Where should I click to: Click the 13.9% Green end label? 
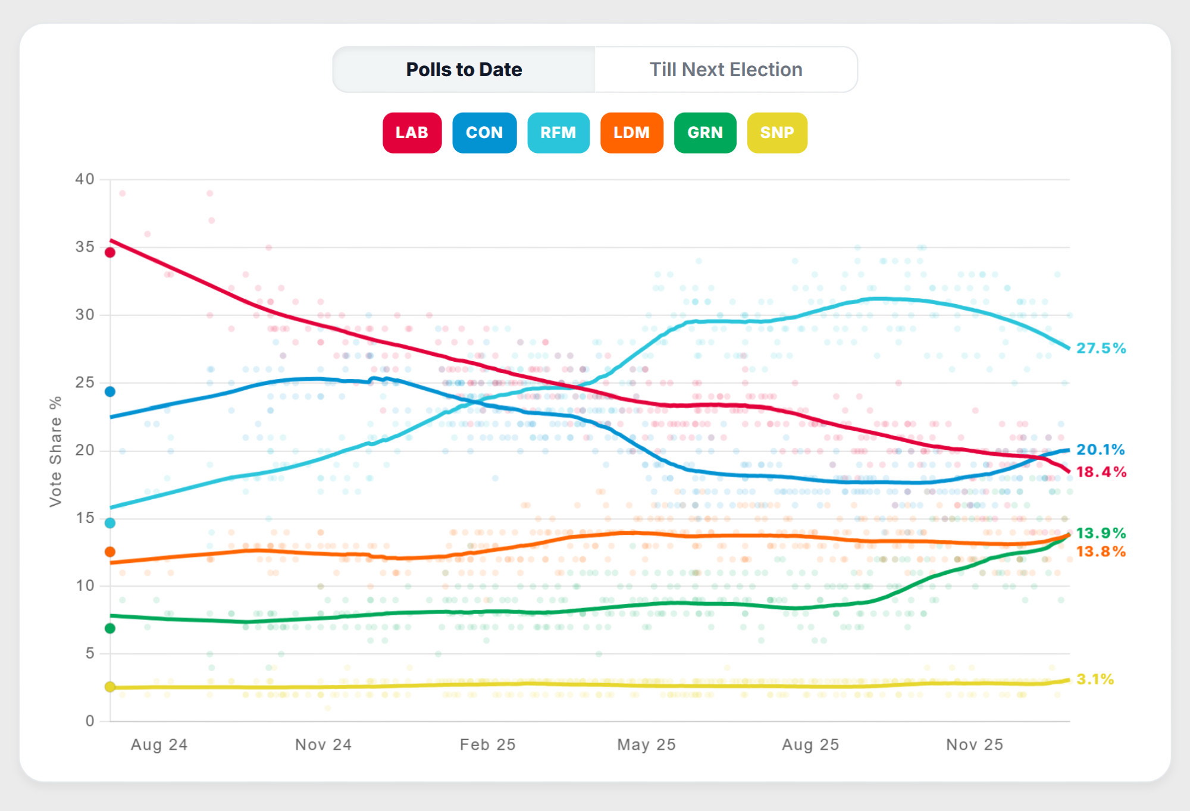pos(1101,533)
